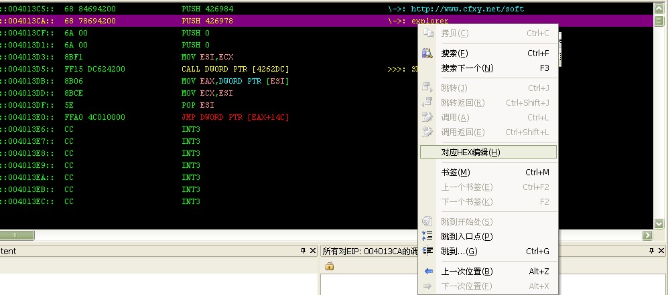This screenshot has height=295, width=668.
Task: Select the PUSH 426984 instruction
Action: [208, 9]
